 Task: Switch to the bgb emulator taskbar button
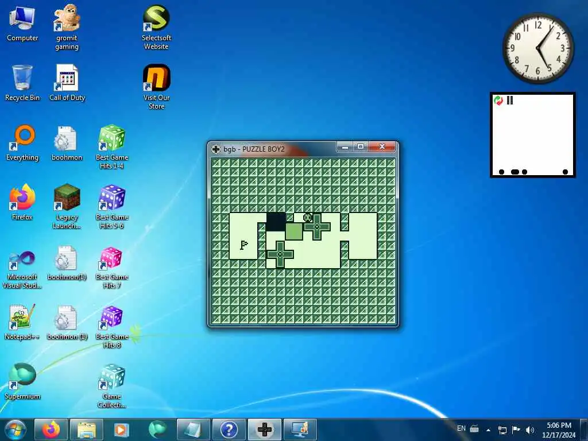pos(264,430)
